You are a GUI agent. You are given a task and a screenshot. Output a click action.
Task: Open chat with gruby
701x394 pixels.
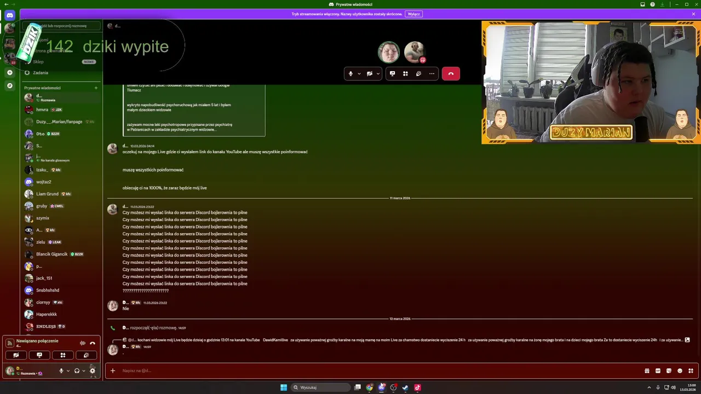61,206
